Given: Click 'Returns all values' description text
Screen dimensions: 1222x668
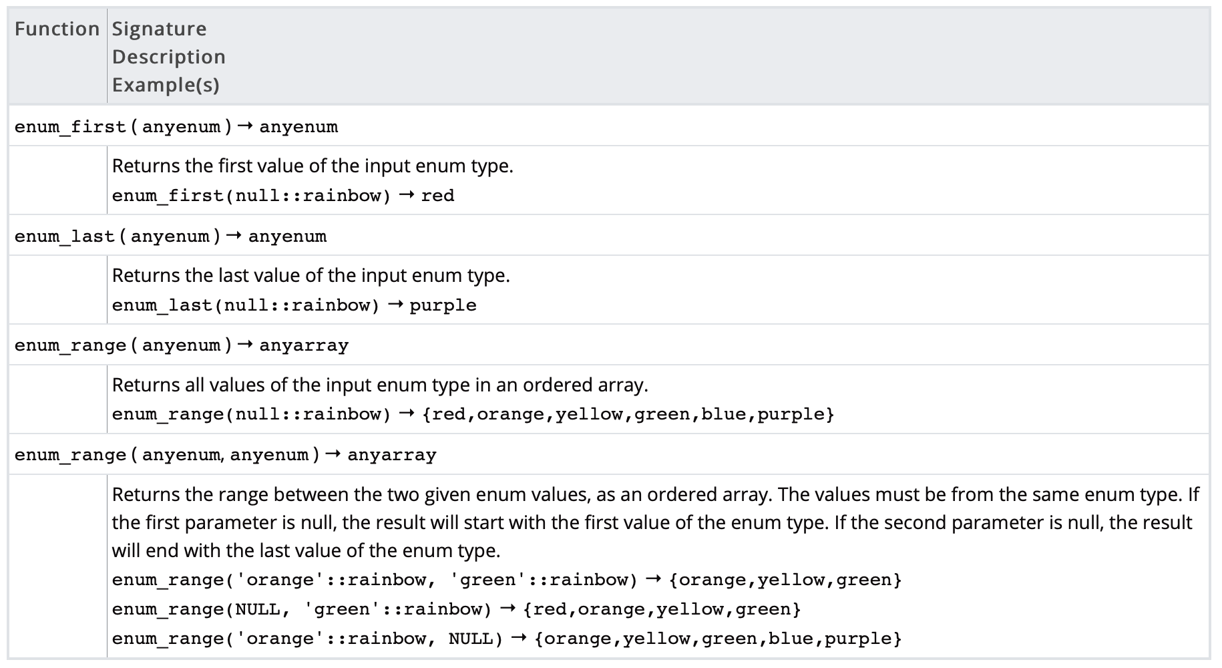Looking at the screenshot, I should coord(379,385).
